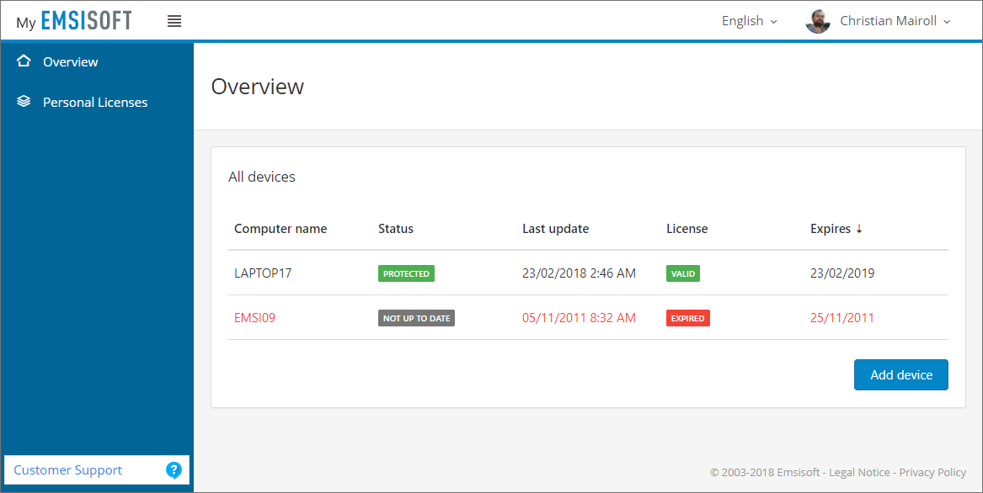Open the chevron beside the language selector

(x=772, y=21)
